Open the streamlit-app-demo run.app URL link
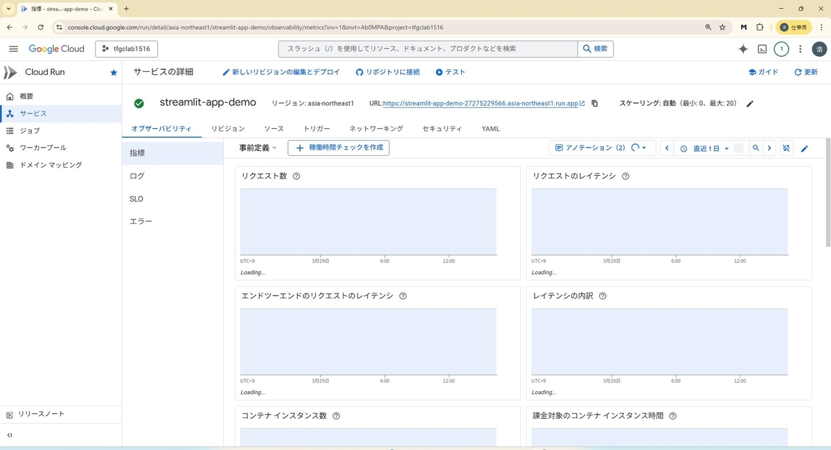Viewport: 831px width, 450px height. tap(483, 103)
